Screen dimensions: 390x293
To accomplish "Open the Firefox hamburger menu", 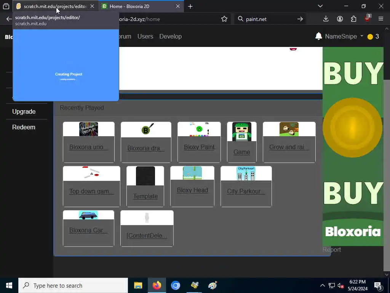I will pos(381,19).
